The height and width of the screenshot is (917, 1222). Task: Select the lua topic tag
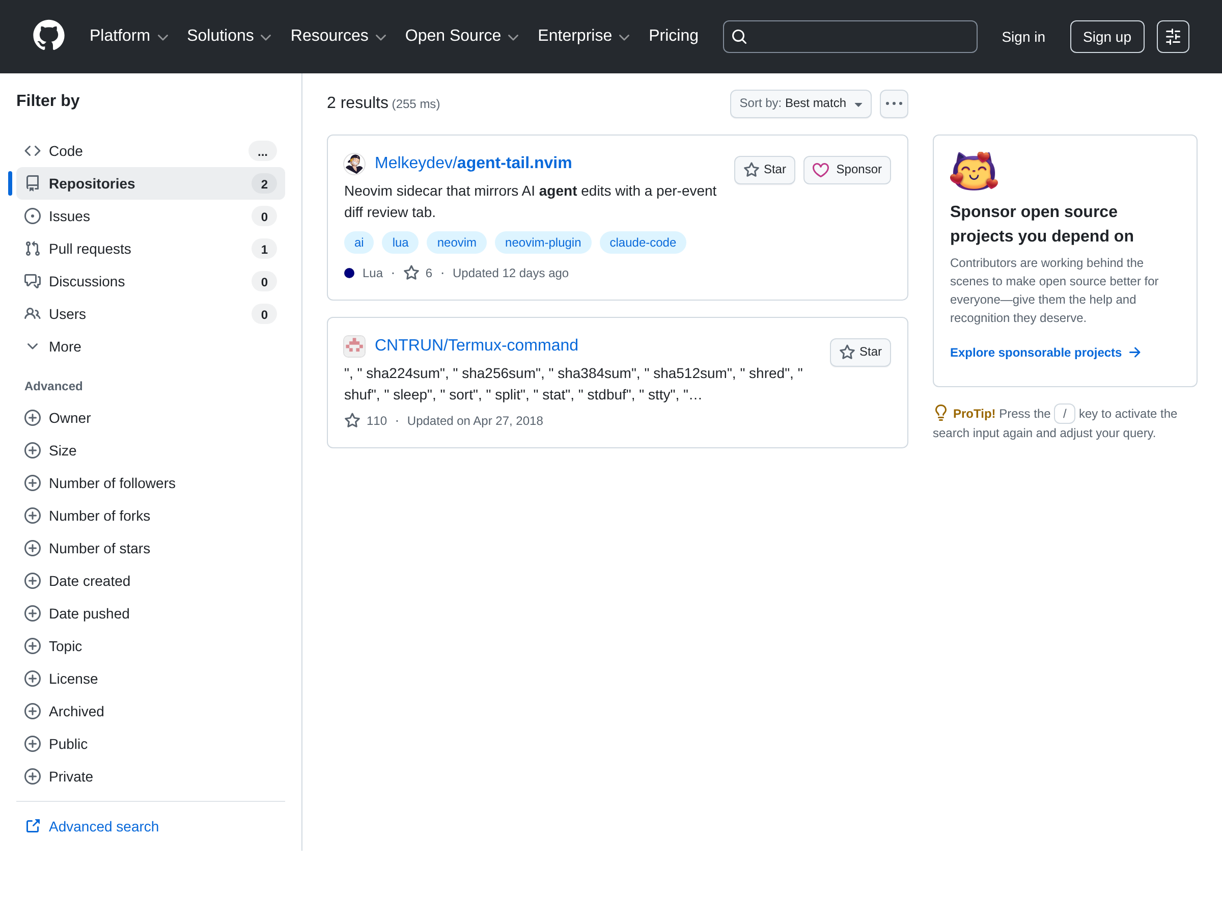(x=400, y=242)
